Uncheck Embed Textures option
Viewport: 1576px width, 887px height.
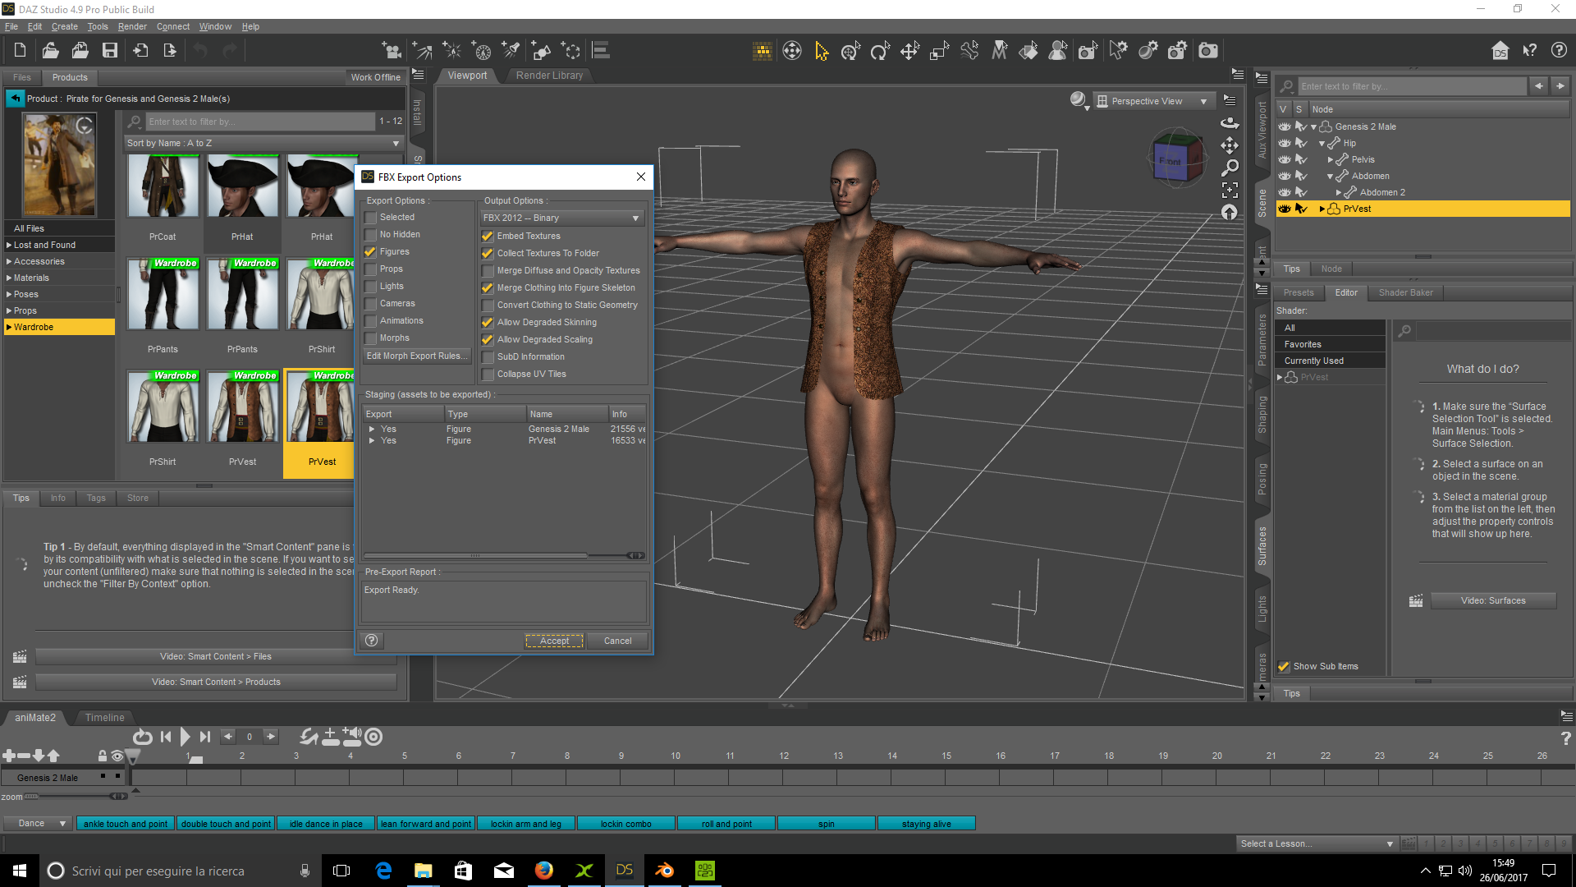pos(488,237)
